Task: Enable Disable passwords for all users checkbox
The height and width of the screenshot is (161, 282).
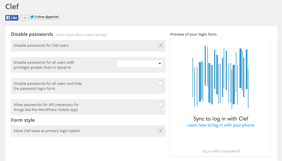Action: 160,83
